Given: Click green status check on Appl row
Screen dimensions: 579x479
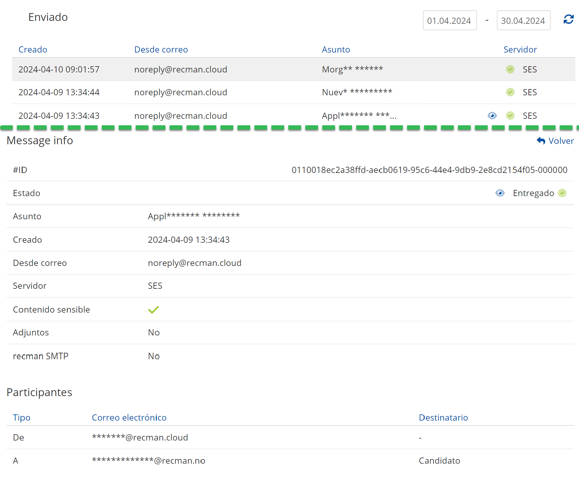Looking at the screenshot, I should pyautogui.click(x=510, y=116).
